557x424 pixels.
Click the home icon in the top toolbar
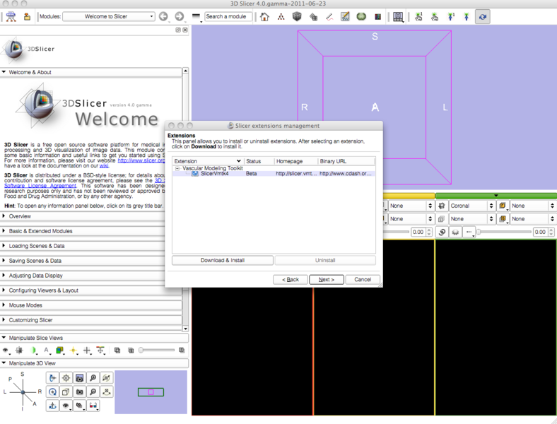(264, 16)
